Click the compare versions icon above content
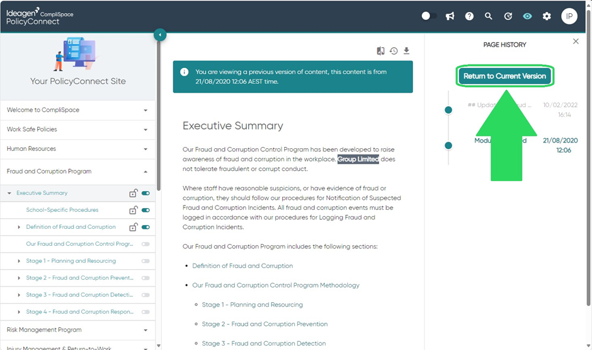 [380, 50]
